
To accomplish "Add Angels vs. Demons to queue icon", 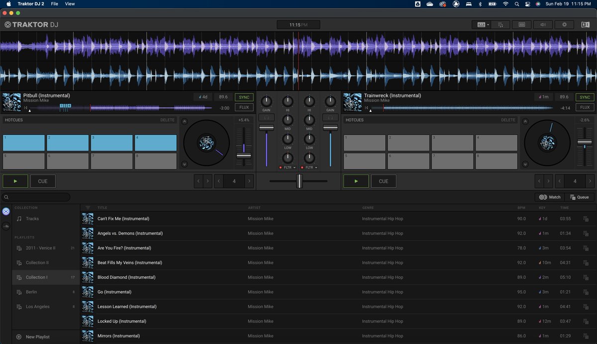I will pyautogui.click(x=586, y=233).
